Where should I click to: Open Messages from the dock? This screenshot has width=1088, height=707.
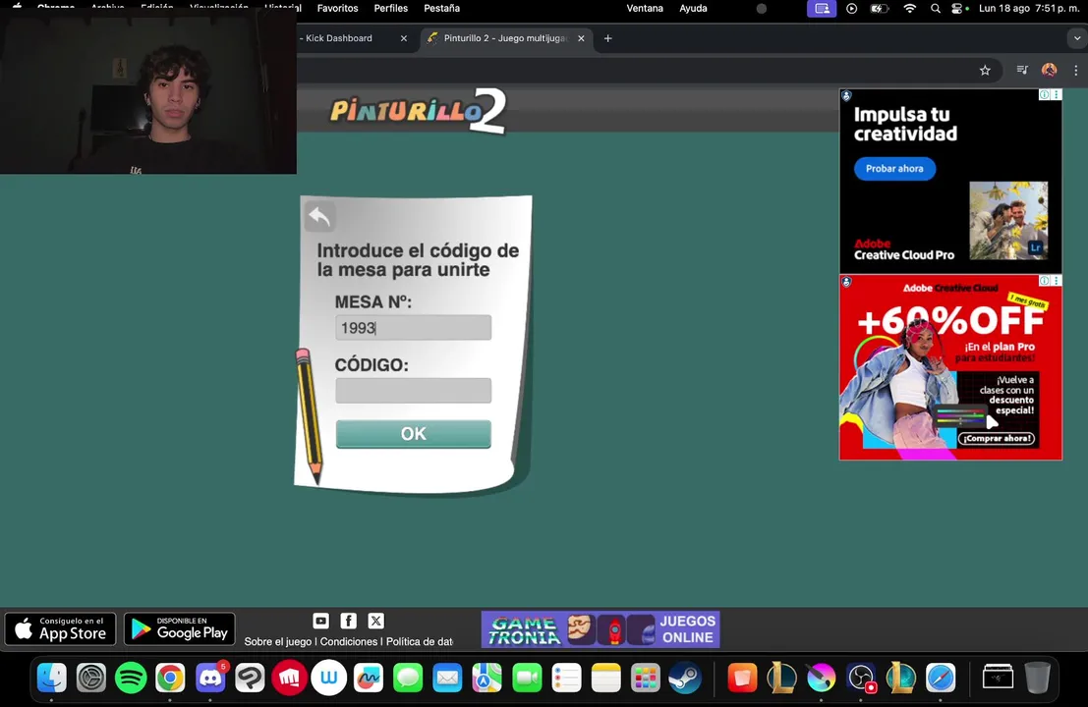[408, 678]
